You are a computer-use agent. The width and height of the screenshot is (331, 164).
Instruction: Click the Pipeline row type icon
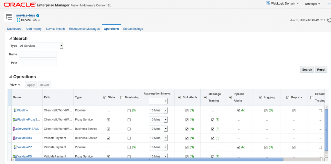click(15, 110)
